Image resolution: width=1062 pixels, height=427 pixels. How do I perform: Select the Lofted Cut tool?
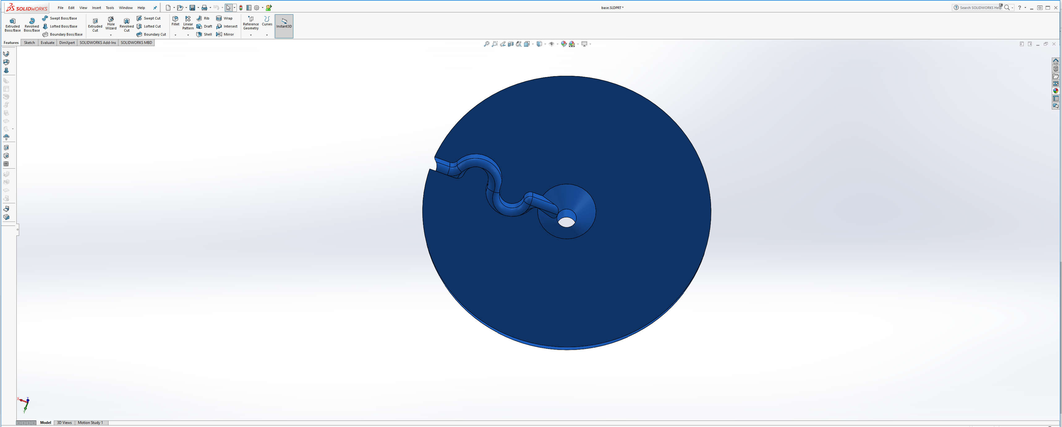click(x=149, y=26)
